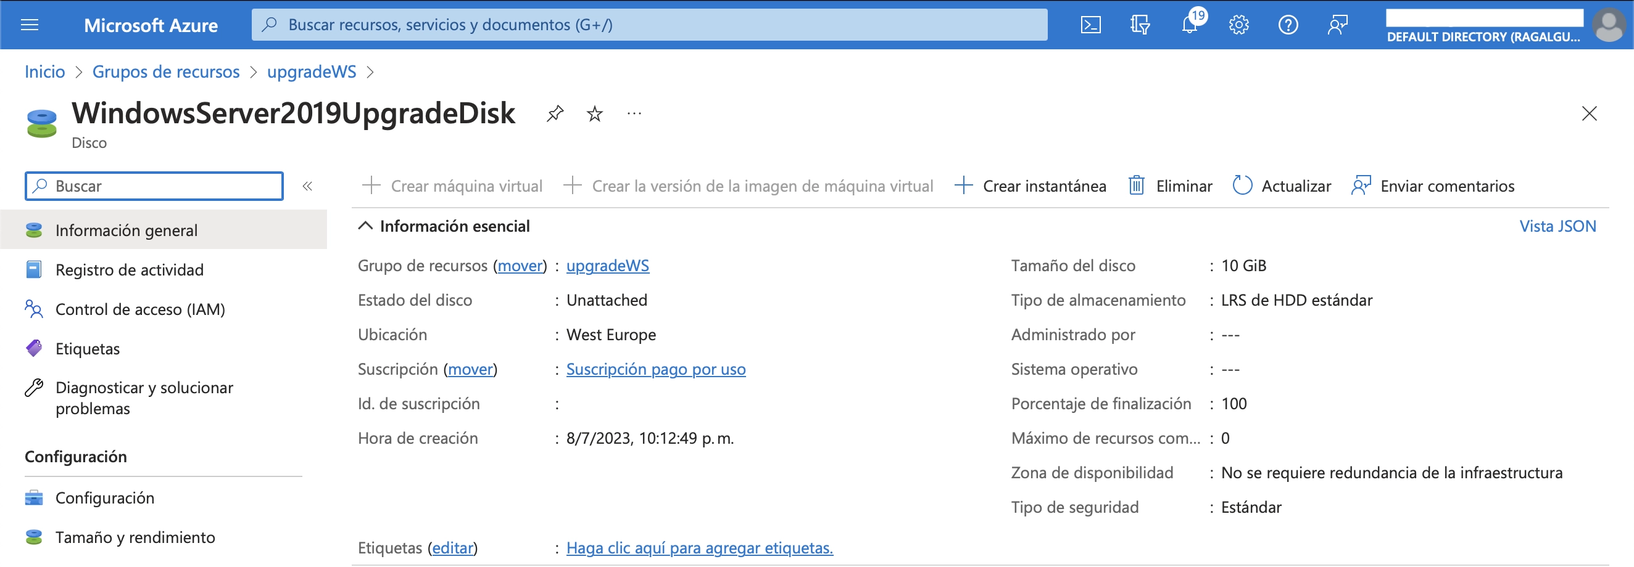Mark the disk as favorite with star
The height and width of the screenshot is (567, 1634).
coord(594,113)
